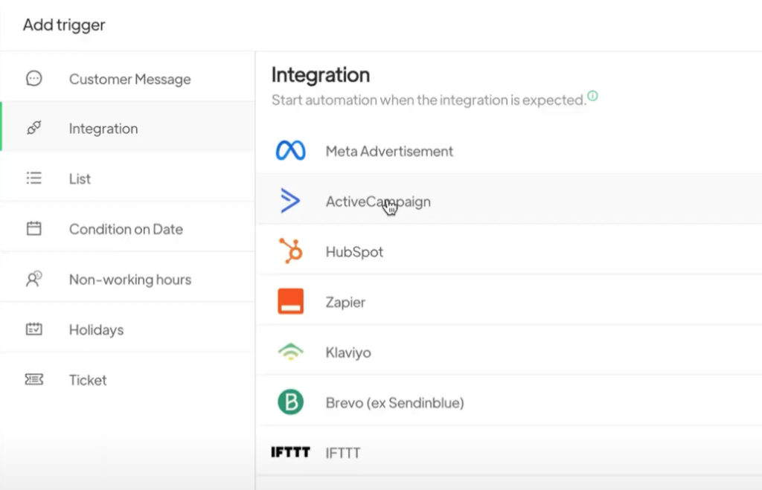
Task: Click the ActiveCampaign arrow logo
Action: coord(290,202)
